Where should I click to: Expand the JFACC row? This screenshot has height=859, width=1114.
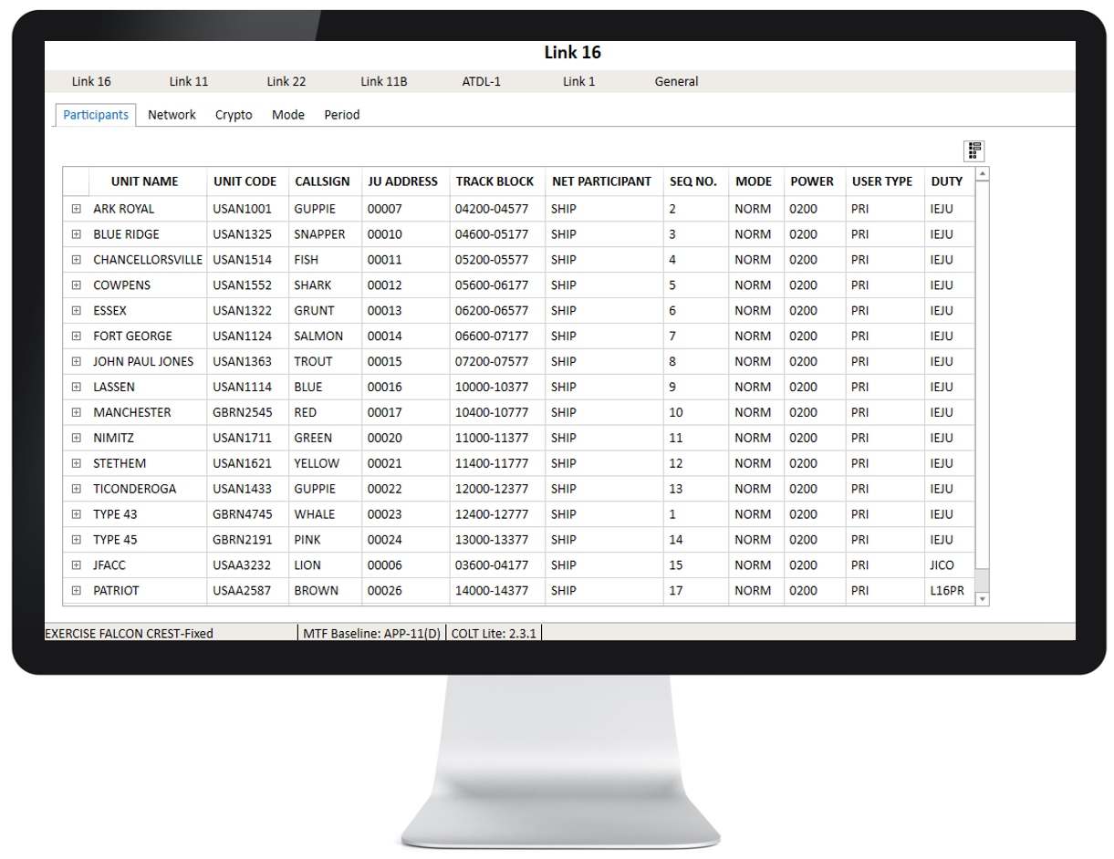click(77, 565)
